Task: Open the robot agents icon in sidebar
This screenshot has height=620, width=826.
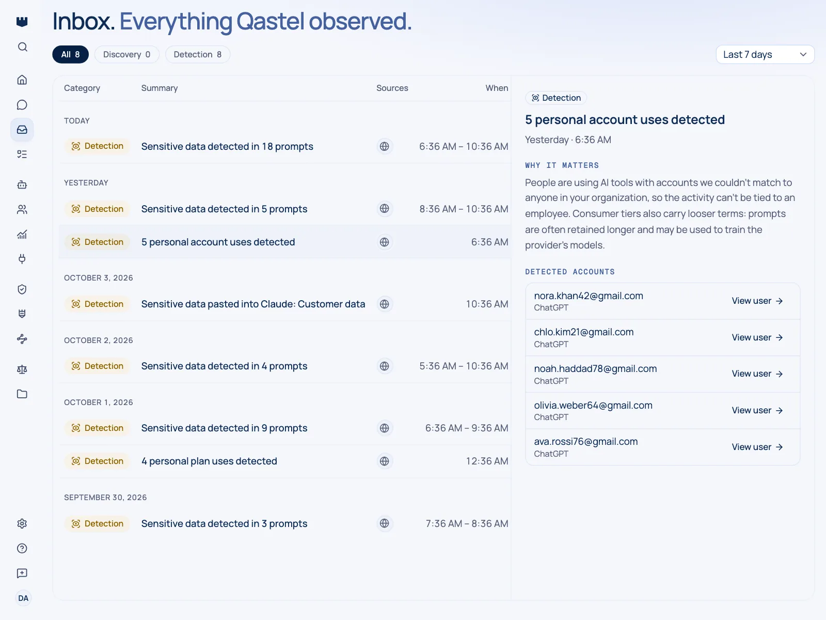Action: click(22, 184)
